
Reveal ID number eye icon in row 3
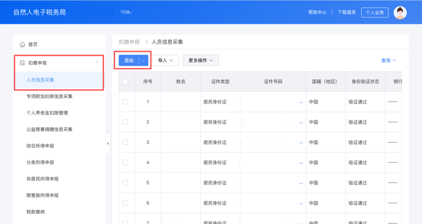(x=301, y=143)
